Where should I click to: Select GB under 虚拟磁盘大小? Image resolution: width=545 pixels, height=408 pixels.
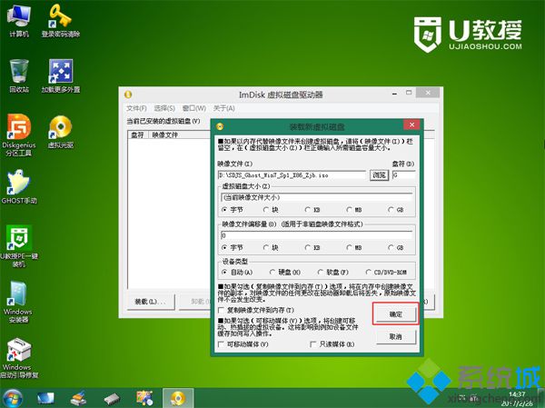click(396, 210)
